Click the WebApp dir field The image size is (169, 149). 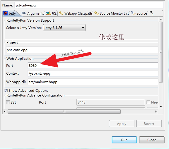coord(93,82)
